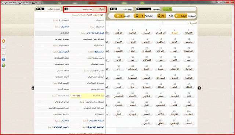Open surah النساء number 4
Screen dimensions: 235x135
tap(147, 33)
